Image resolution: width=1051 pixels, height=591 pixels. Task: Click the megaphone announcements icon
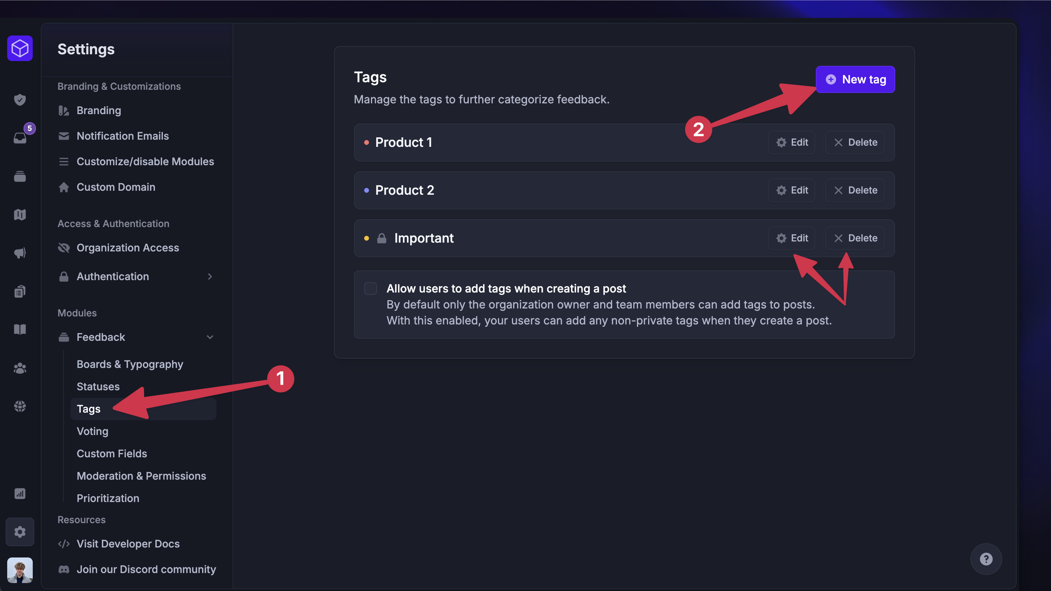coord(20,253)
